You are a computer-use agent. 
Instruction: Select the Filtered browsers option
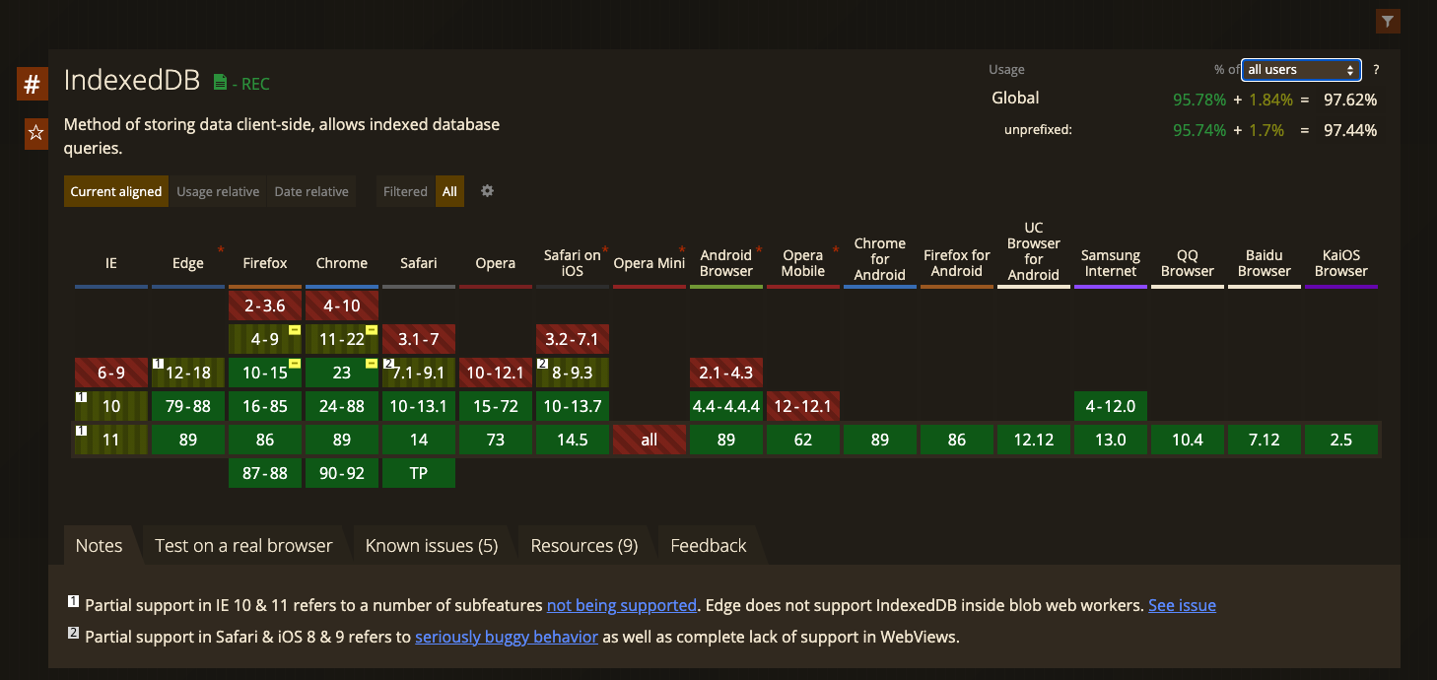point(405,191)
